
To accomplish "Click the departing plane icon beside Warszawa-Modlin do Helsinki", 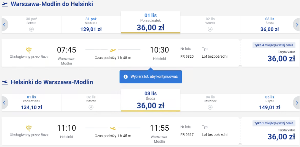I will (5, 5).
